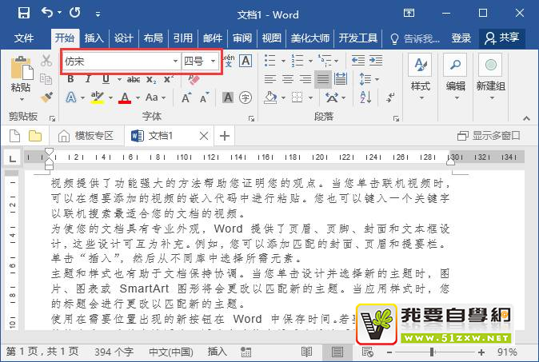Toggle subscript formatting
The image size is (539, 362).
(151, 80)
